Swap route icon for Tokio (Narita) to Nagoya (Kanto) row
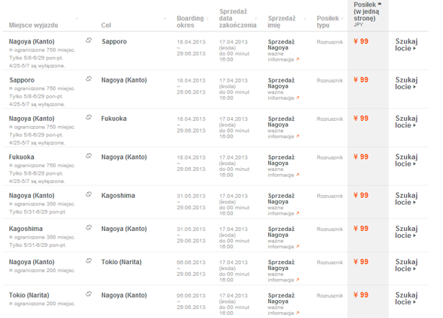The image size is (443, 318). pos(89,294)
